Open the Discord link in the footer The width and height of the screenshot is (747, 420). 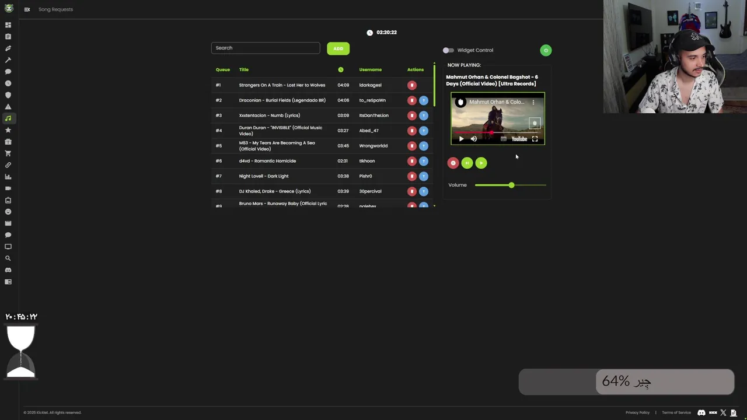click(x=701, y=412)
